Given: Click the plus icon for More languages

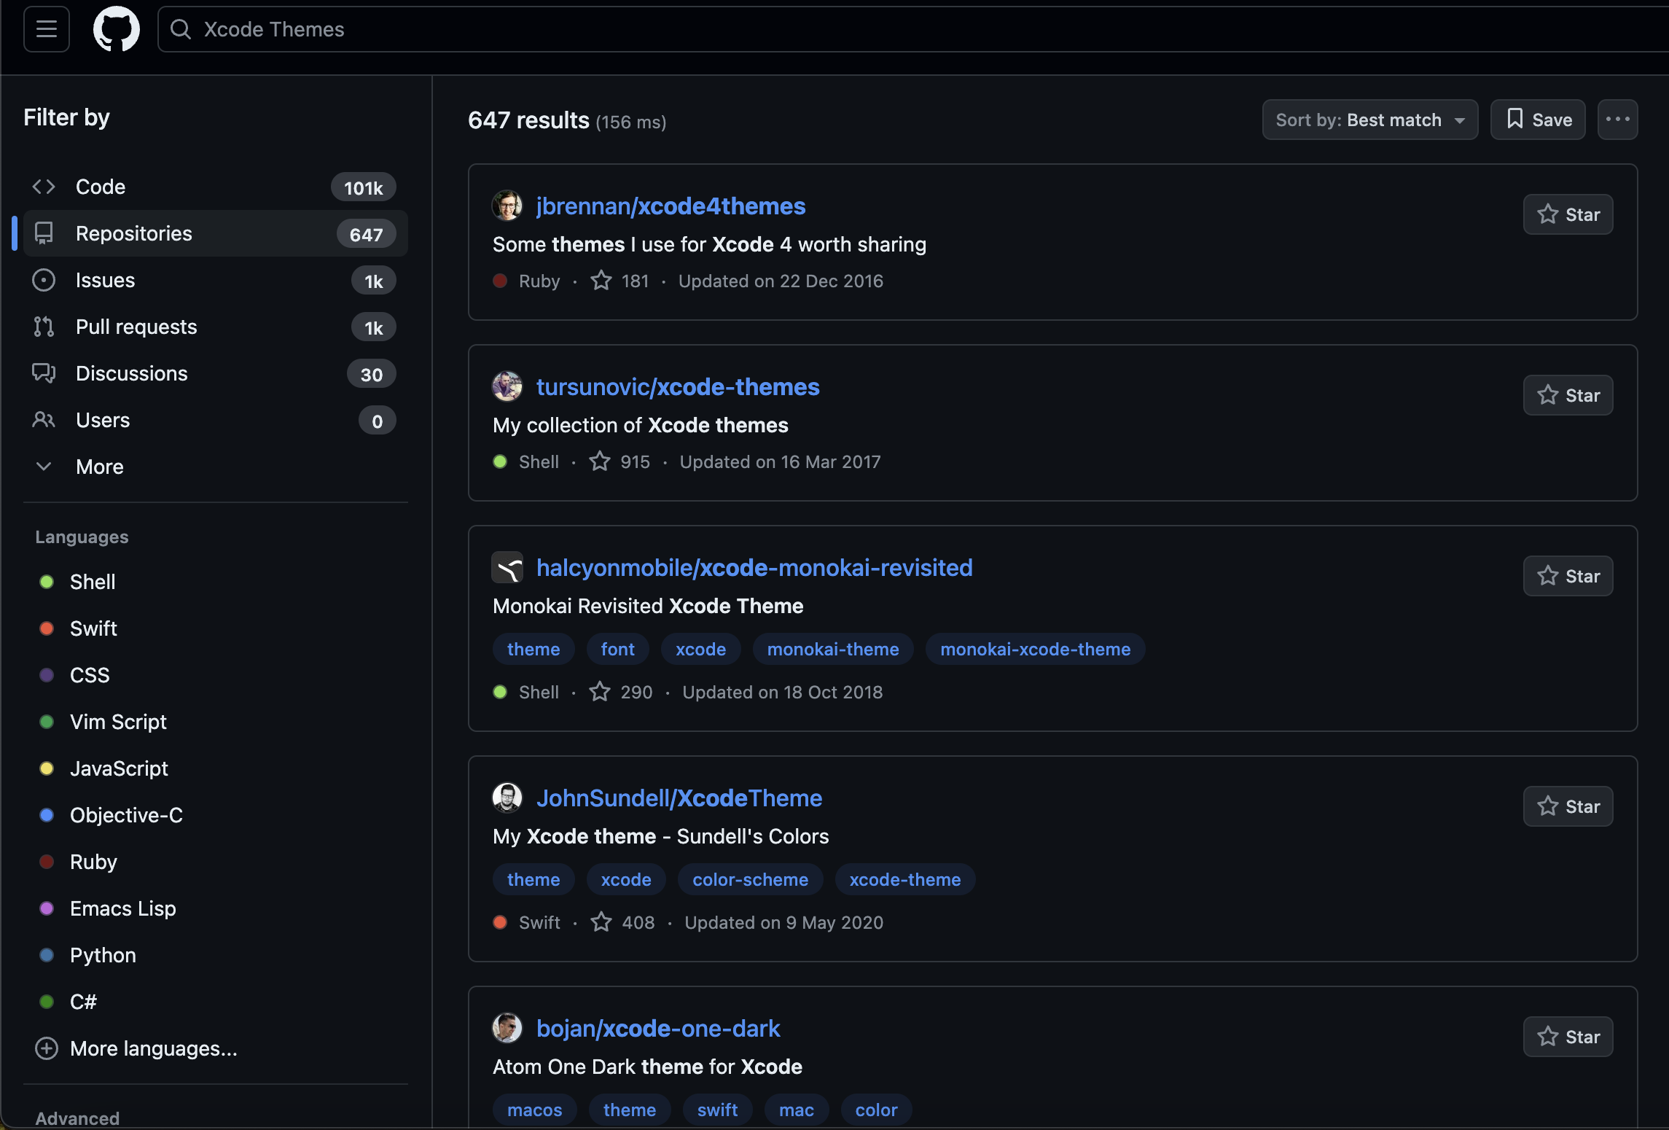Looking at the screenshot, I should point(47,1048).
